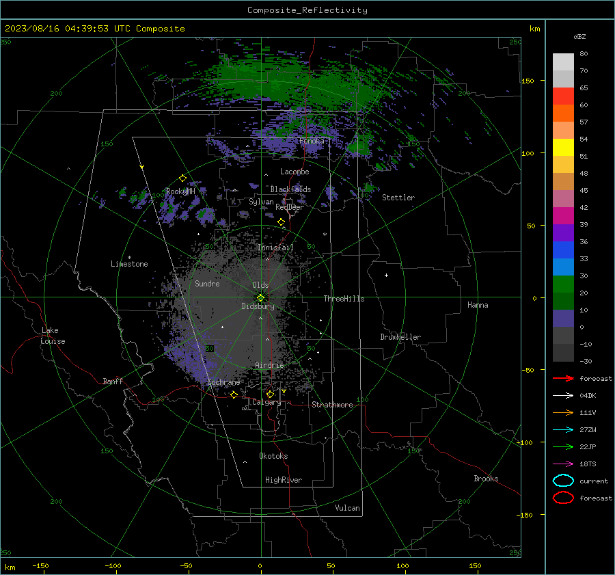This screenshot has height=575, width=615.
Task: Click the Strathmore city label
Action: click(x=332, y=405)
